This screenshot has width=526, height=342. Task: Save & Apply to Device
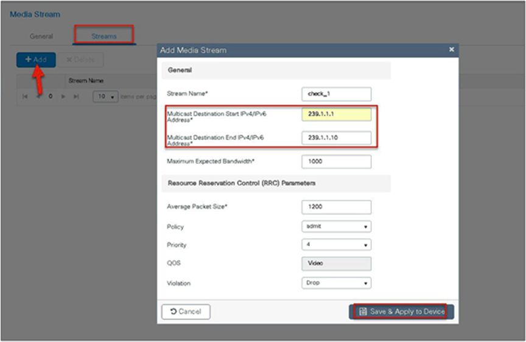click(x=402, y=312)
